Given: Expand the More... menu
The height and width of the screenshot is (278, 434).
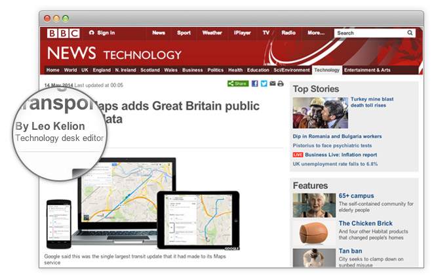Looking at the screenshot, I should pyautogui.click(x=316, y=33).
